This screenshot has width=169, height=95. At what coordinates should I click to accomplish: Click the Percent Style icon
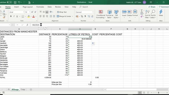point(82,16)
